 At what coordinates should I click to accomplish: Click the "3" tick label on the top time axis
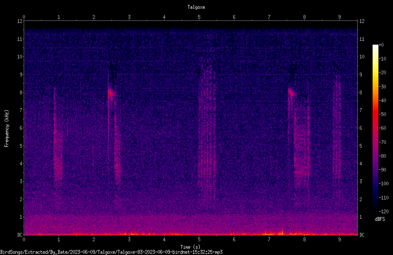[x=129, y=17]
